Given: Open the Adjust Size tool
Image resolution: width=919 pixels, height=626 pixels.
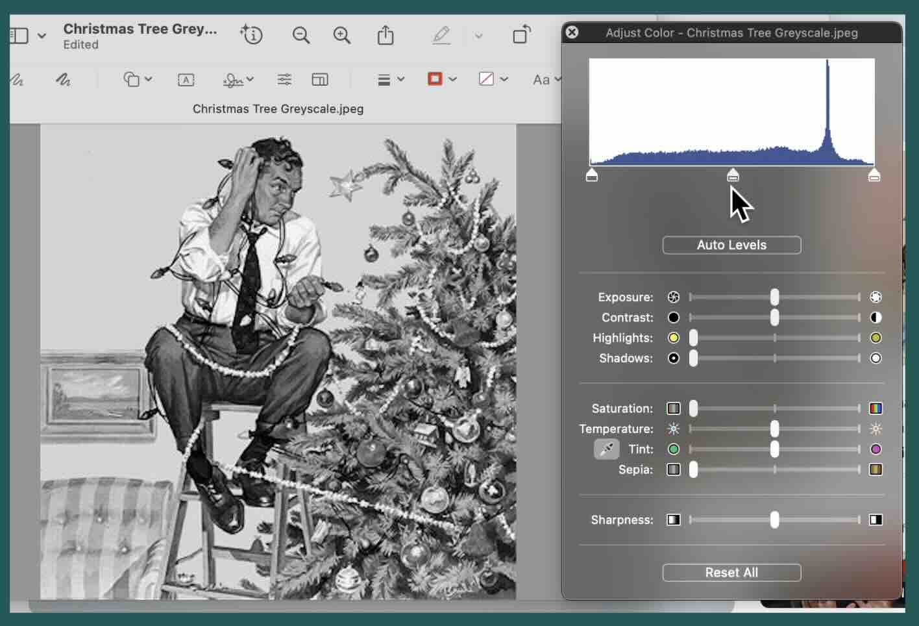Looking at the screenshot, I should (320, 79).
